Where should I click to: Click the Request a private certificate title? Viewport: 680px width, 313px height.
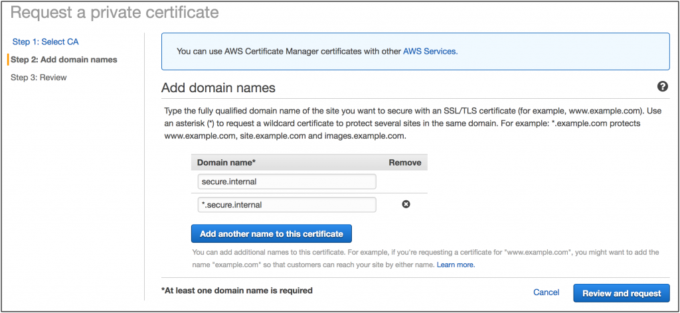(114, 13)
